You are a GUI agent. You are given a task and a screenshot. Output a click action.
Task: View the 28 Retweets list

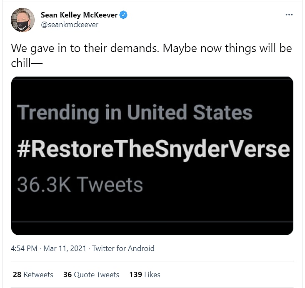(33, 275)
